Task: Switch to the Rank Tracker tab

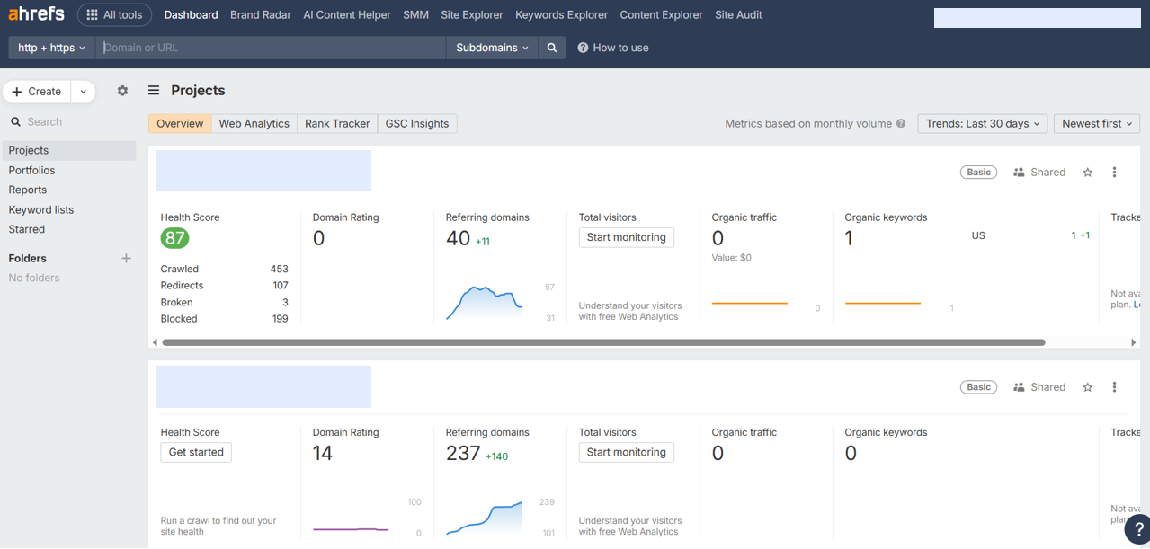Action: pos(337,124)
